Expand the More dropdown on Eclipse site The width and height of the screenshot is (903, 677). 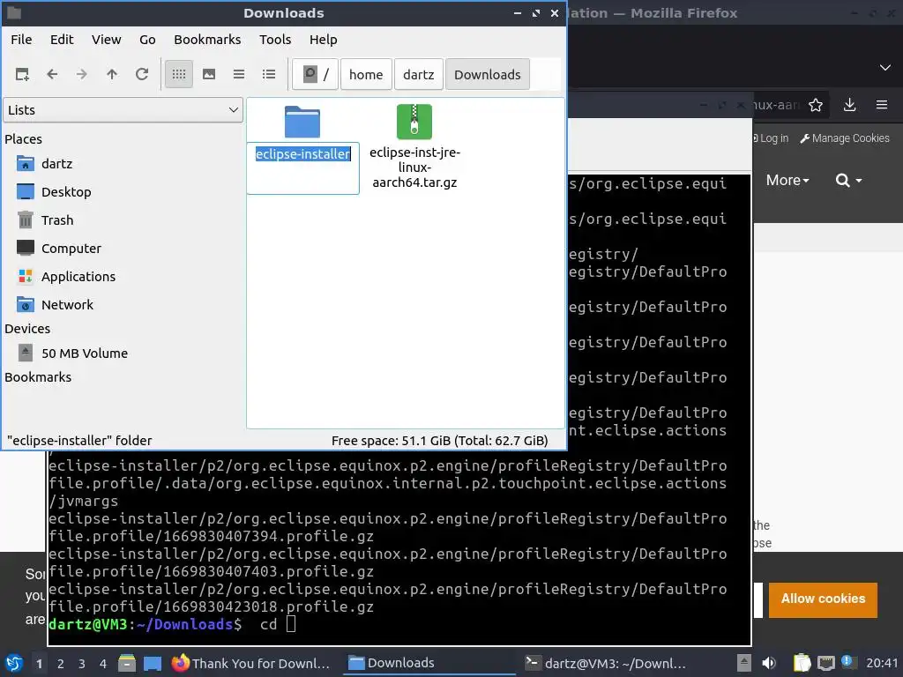[787, 180]
